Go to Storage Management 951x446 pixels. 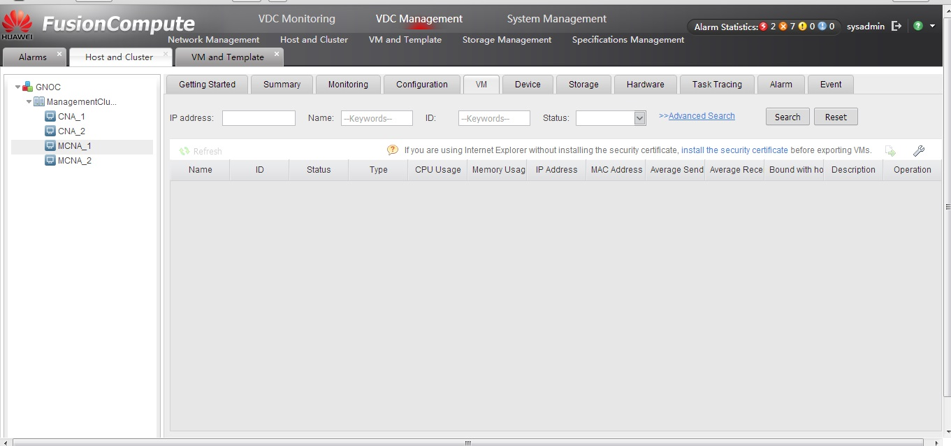[x=507, y=40]
